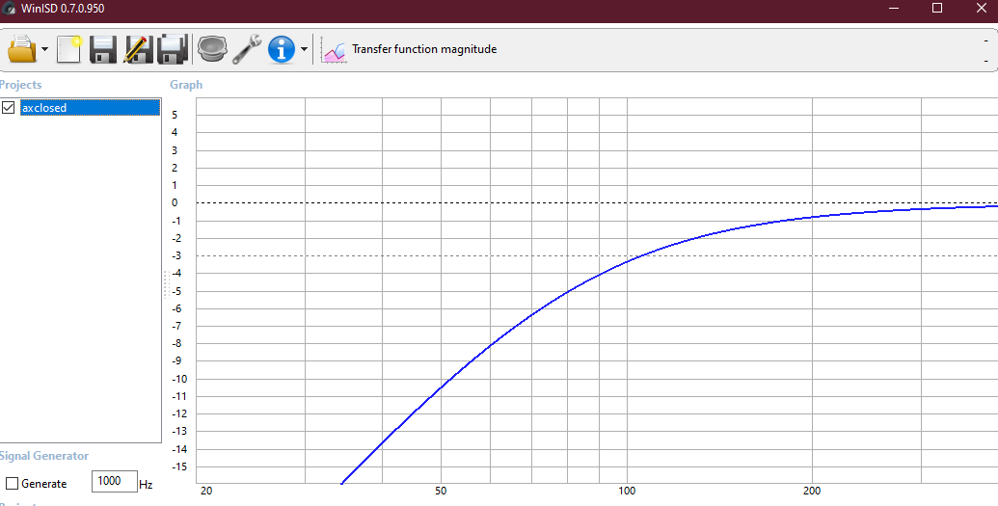
Task: Click the 0 dB axis label
Action: [175, 203]
